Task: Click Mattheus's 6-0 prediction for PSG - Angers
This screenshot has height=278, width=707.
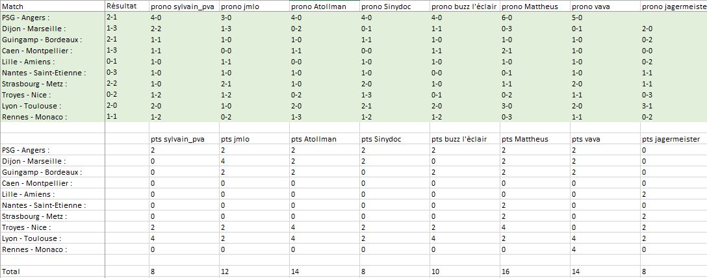Action: pos(535,18)
